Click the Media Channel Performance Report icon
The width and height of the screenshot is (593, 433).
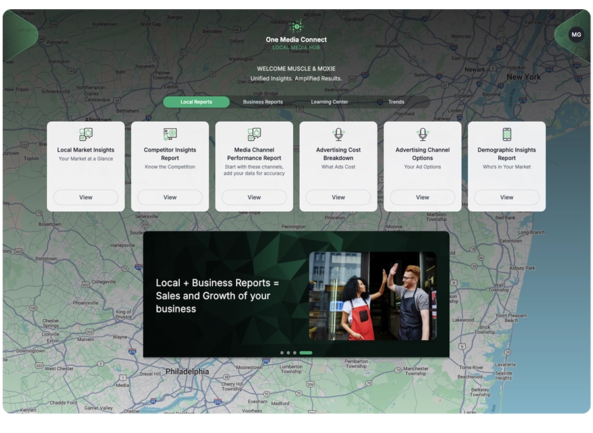(254, 134)
